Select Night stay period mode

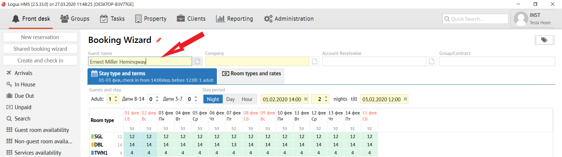click(x=213, y=99)
